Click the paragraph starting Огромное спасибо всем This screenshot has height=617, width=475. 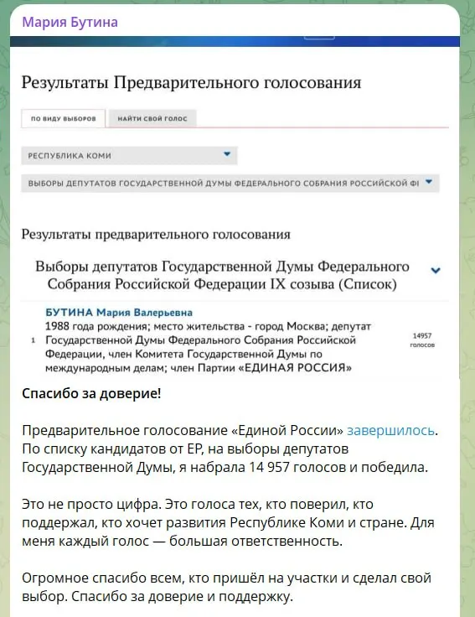coord(226,587)
